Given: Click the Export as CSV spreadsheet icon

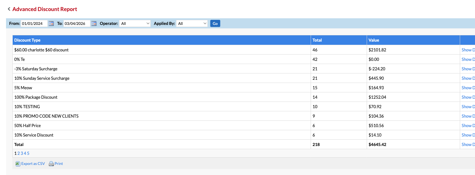Looking at the screenshot, I should click(x=18, y=164).
